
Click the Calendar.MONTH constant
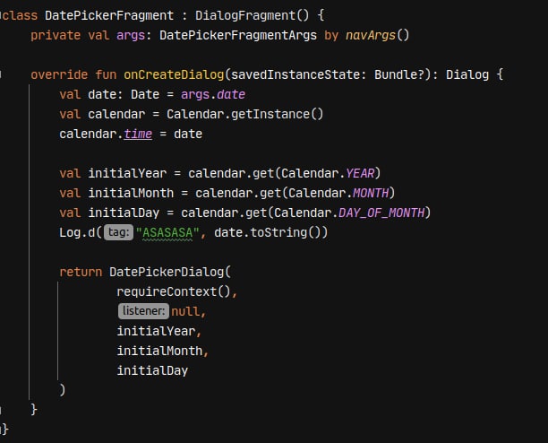coord(338,193)
